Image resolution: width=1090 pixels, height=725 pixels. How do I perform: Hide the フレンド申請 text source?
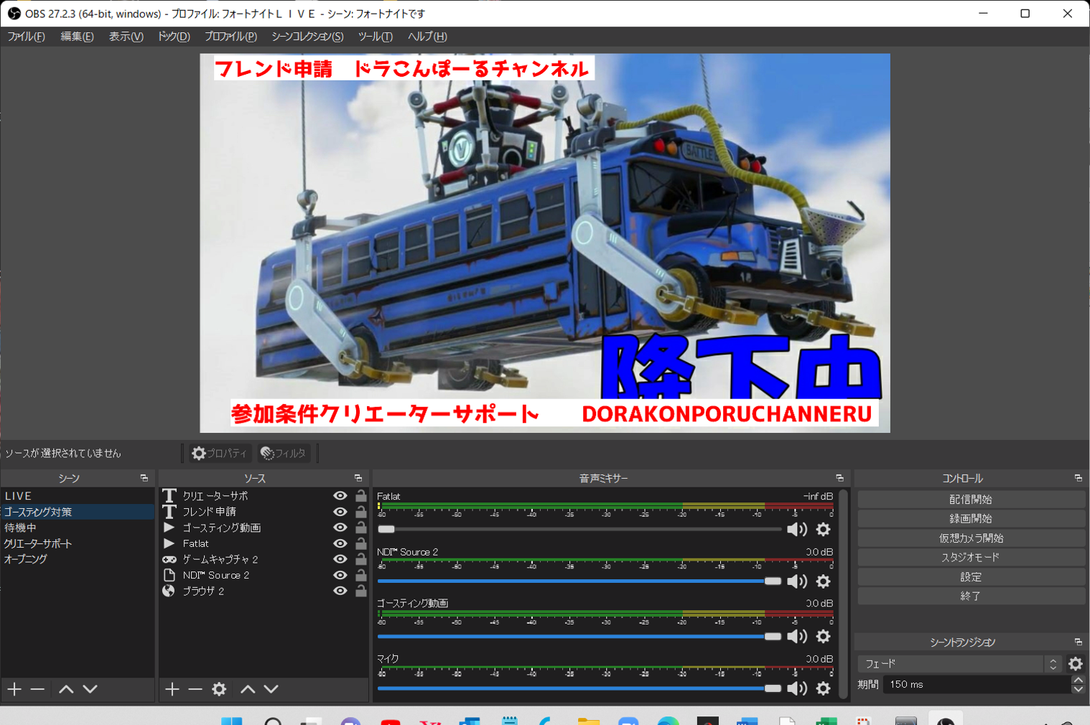tap(340, 511)
